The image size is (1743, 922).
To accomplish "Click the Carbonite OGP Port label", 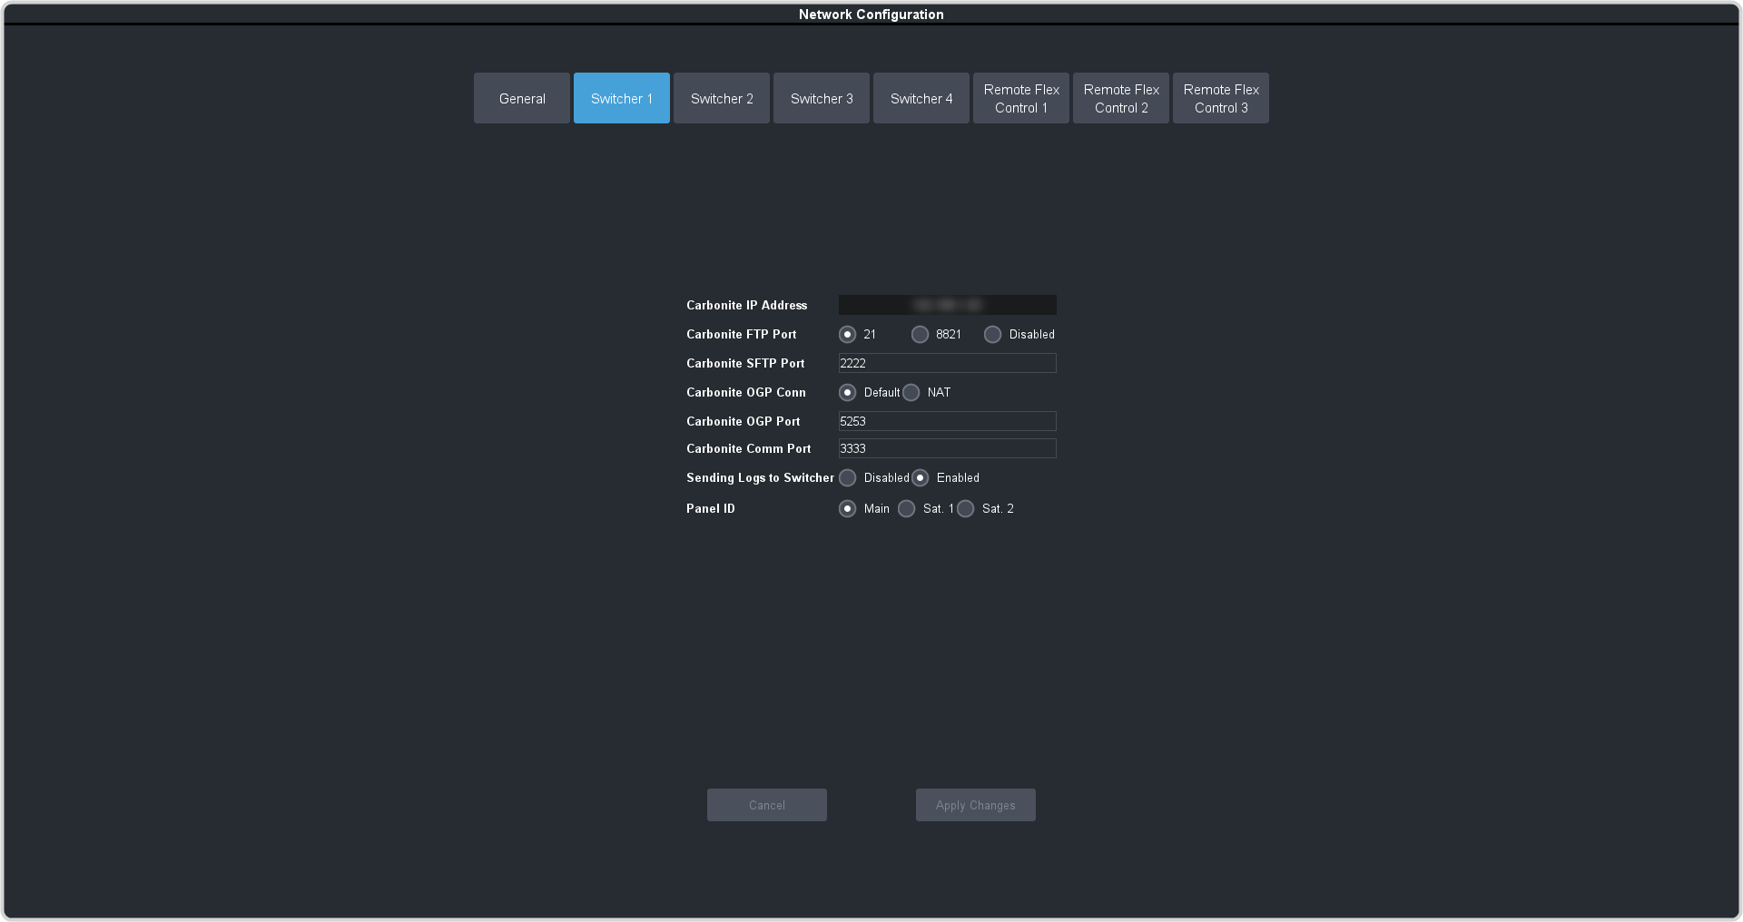I will (x=743, y=421).
